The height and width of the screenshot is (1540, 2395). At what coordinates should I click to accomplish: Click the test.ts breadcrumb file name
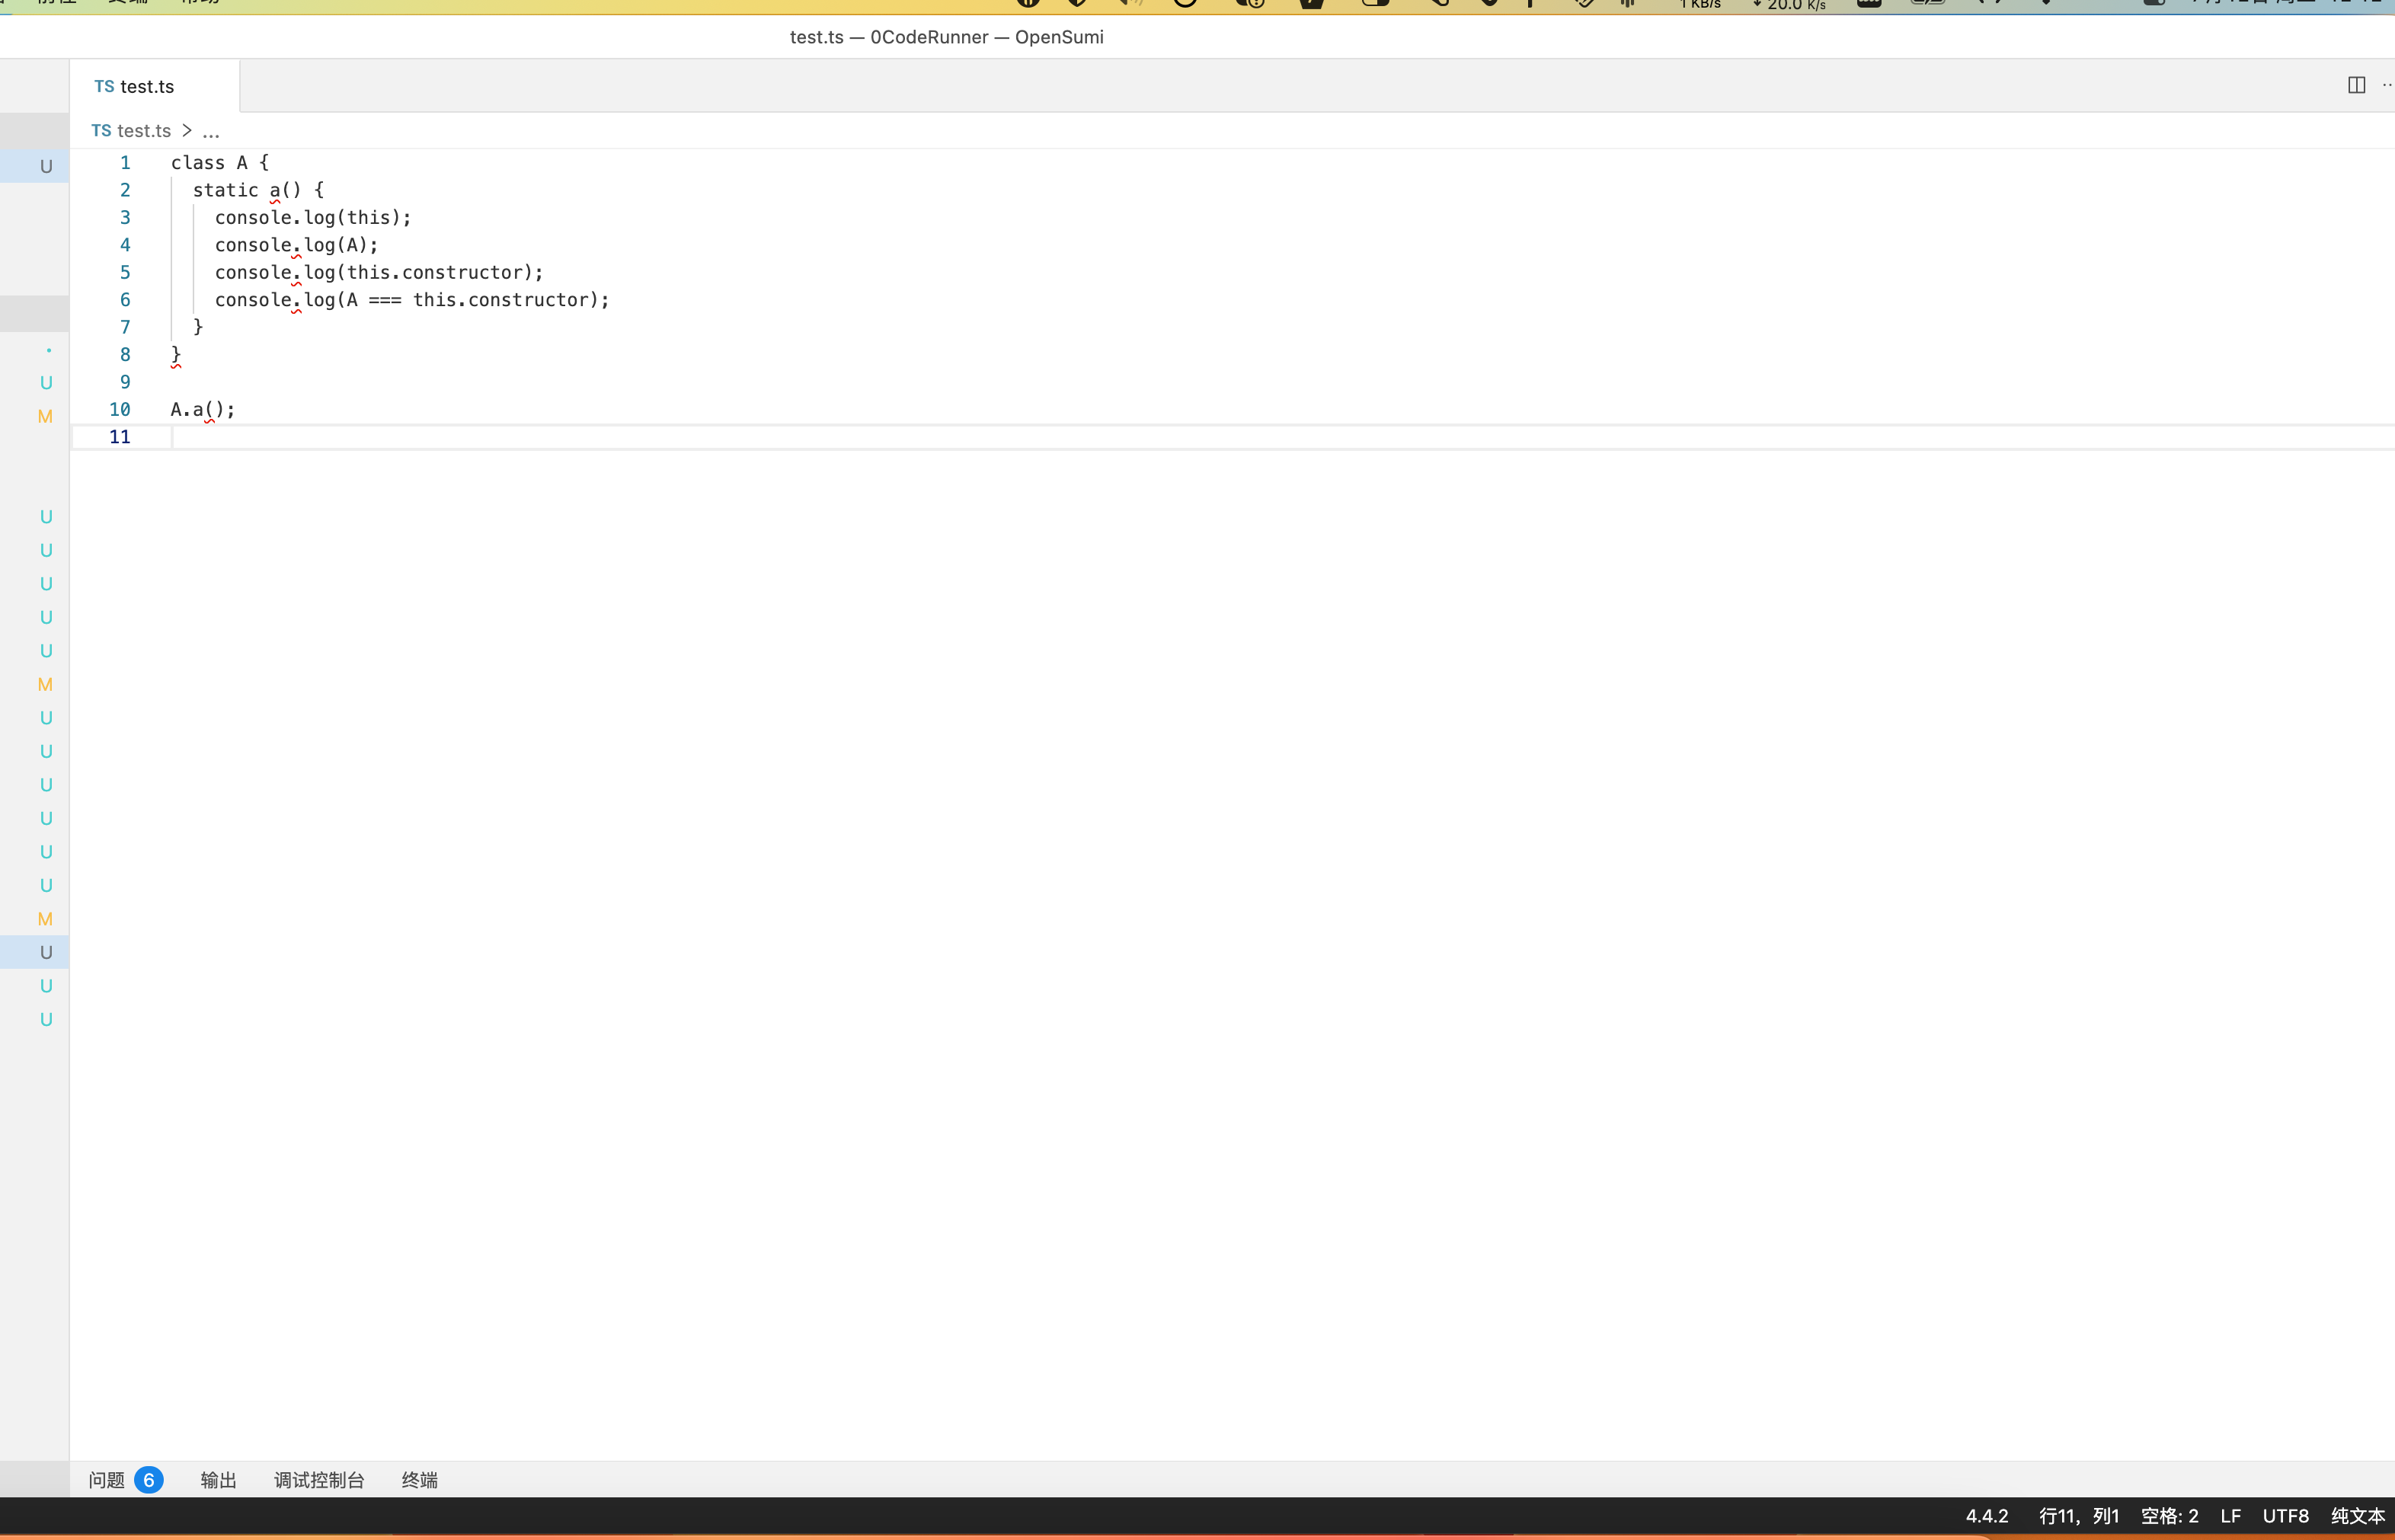(x=144, y=131)
